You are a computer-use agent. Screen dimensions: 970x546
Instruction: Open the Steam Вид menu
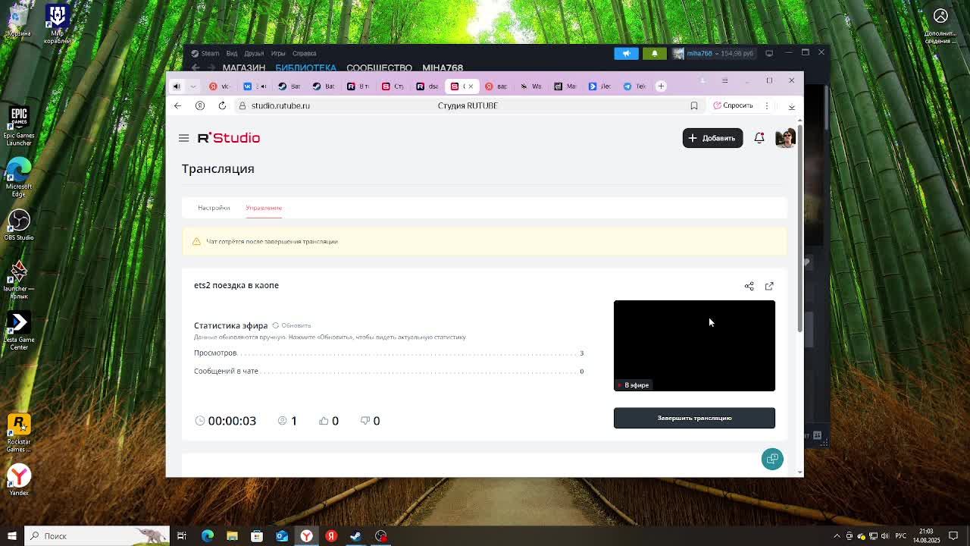point(232,53)
